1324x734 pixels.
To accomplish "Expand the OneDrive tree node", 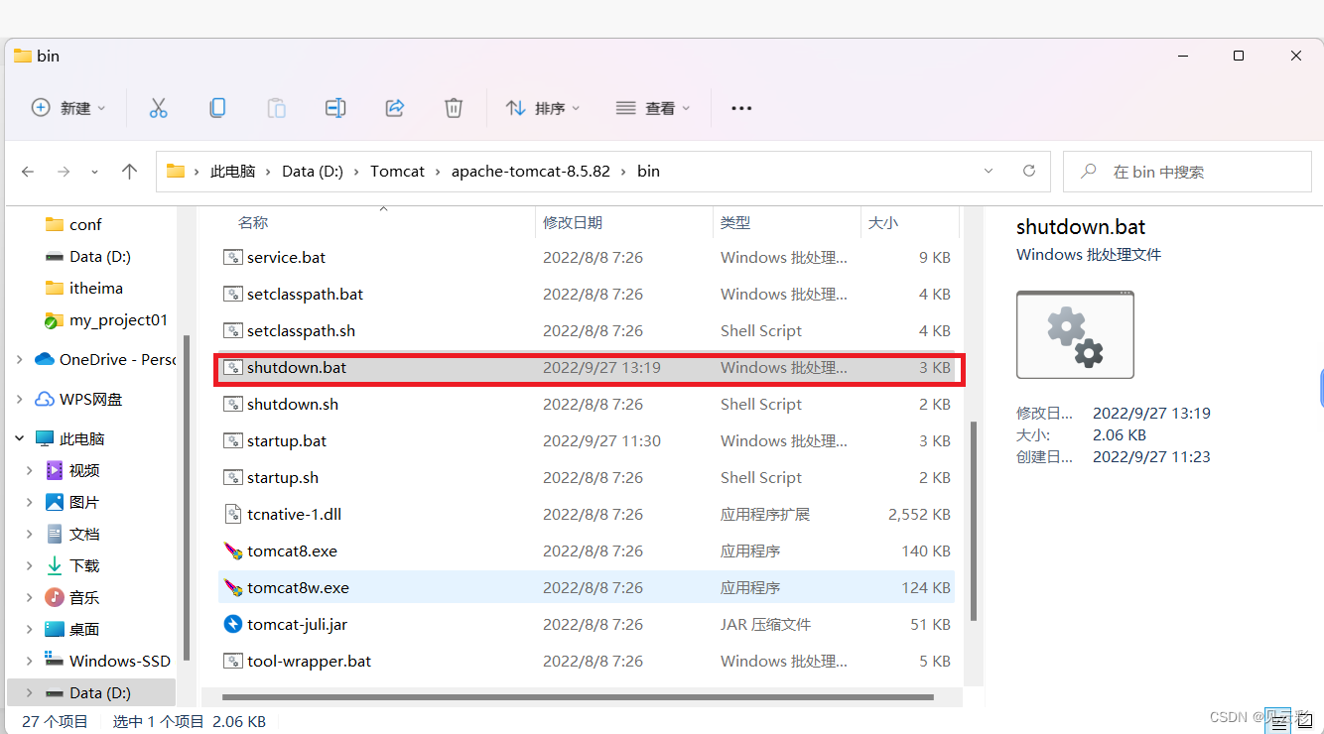I will pos(19,359).
